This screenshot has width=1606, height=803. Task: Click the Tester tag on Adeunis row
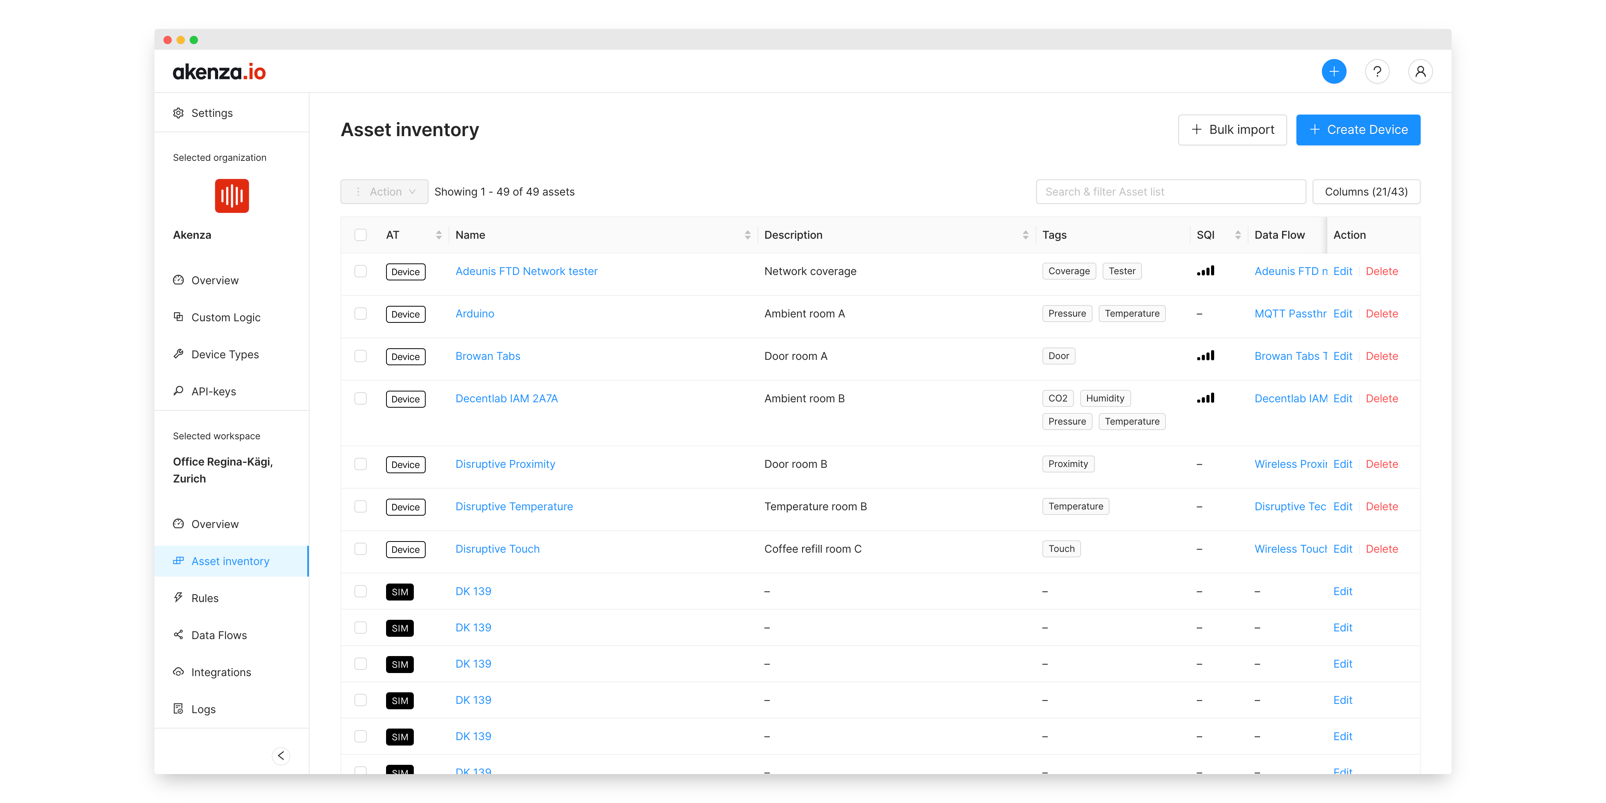pyautogui.click(x=1121, y=271)
